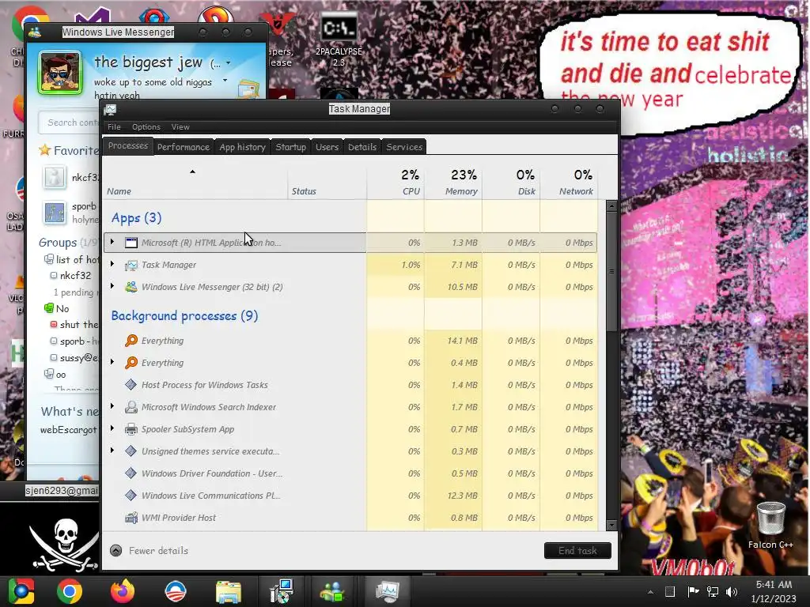This screenshot has height=607, width=810.
Task: Click the process list scrollbar down arrow
Action: tap(611, 526)
